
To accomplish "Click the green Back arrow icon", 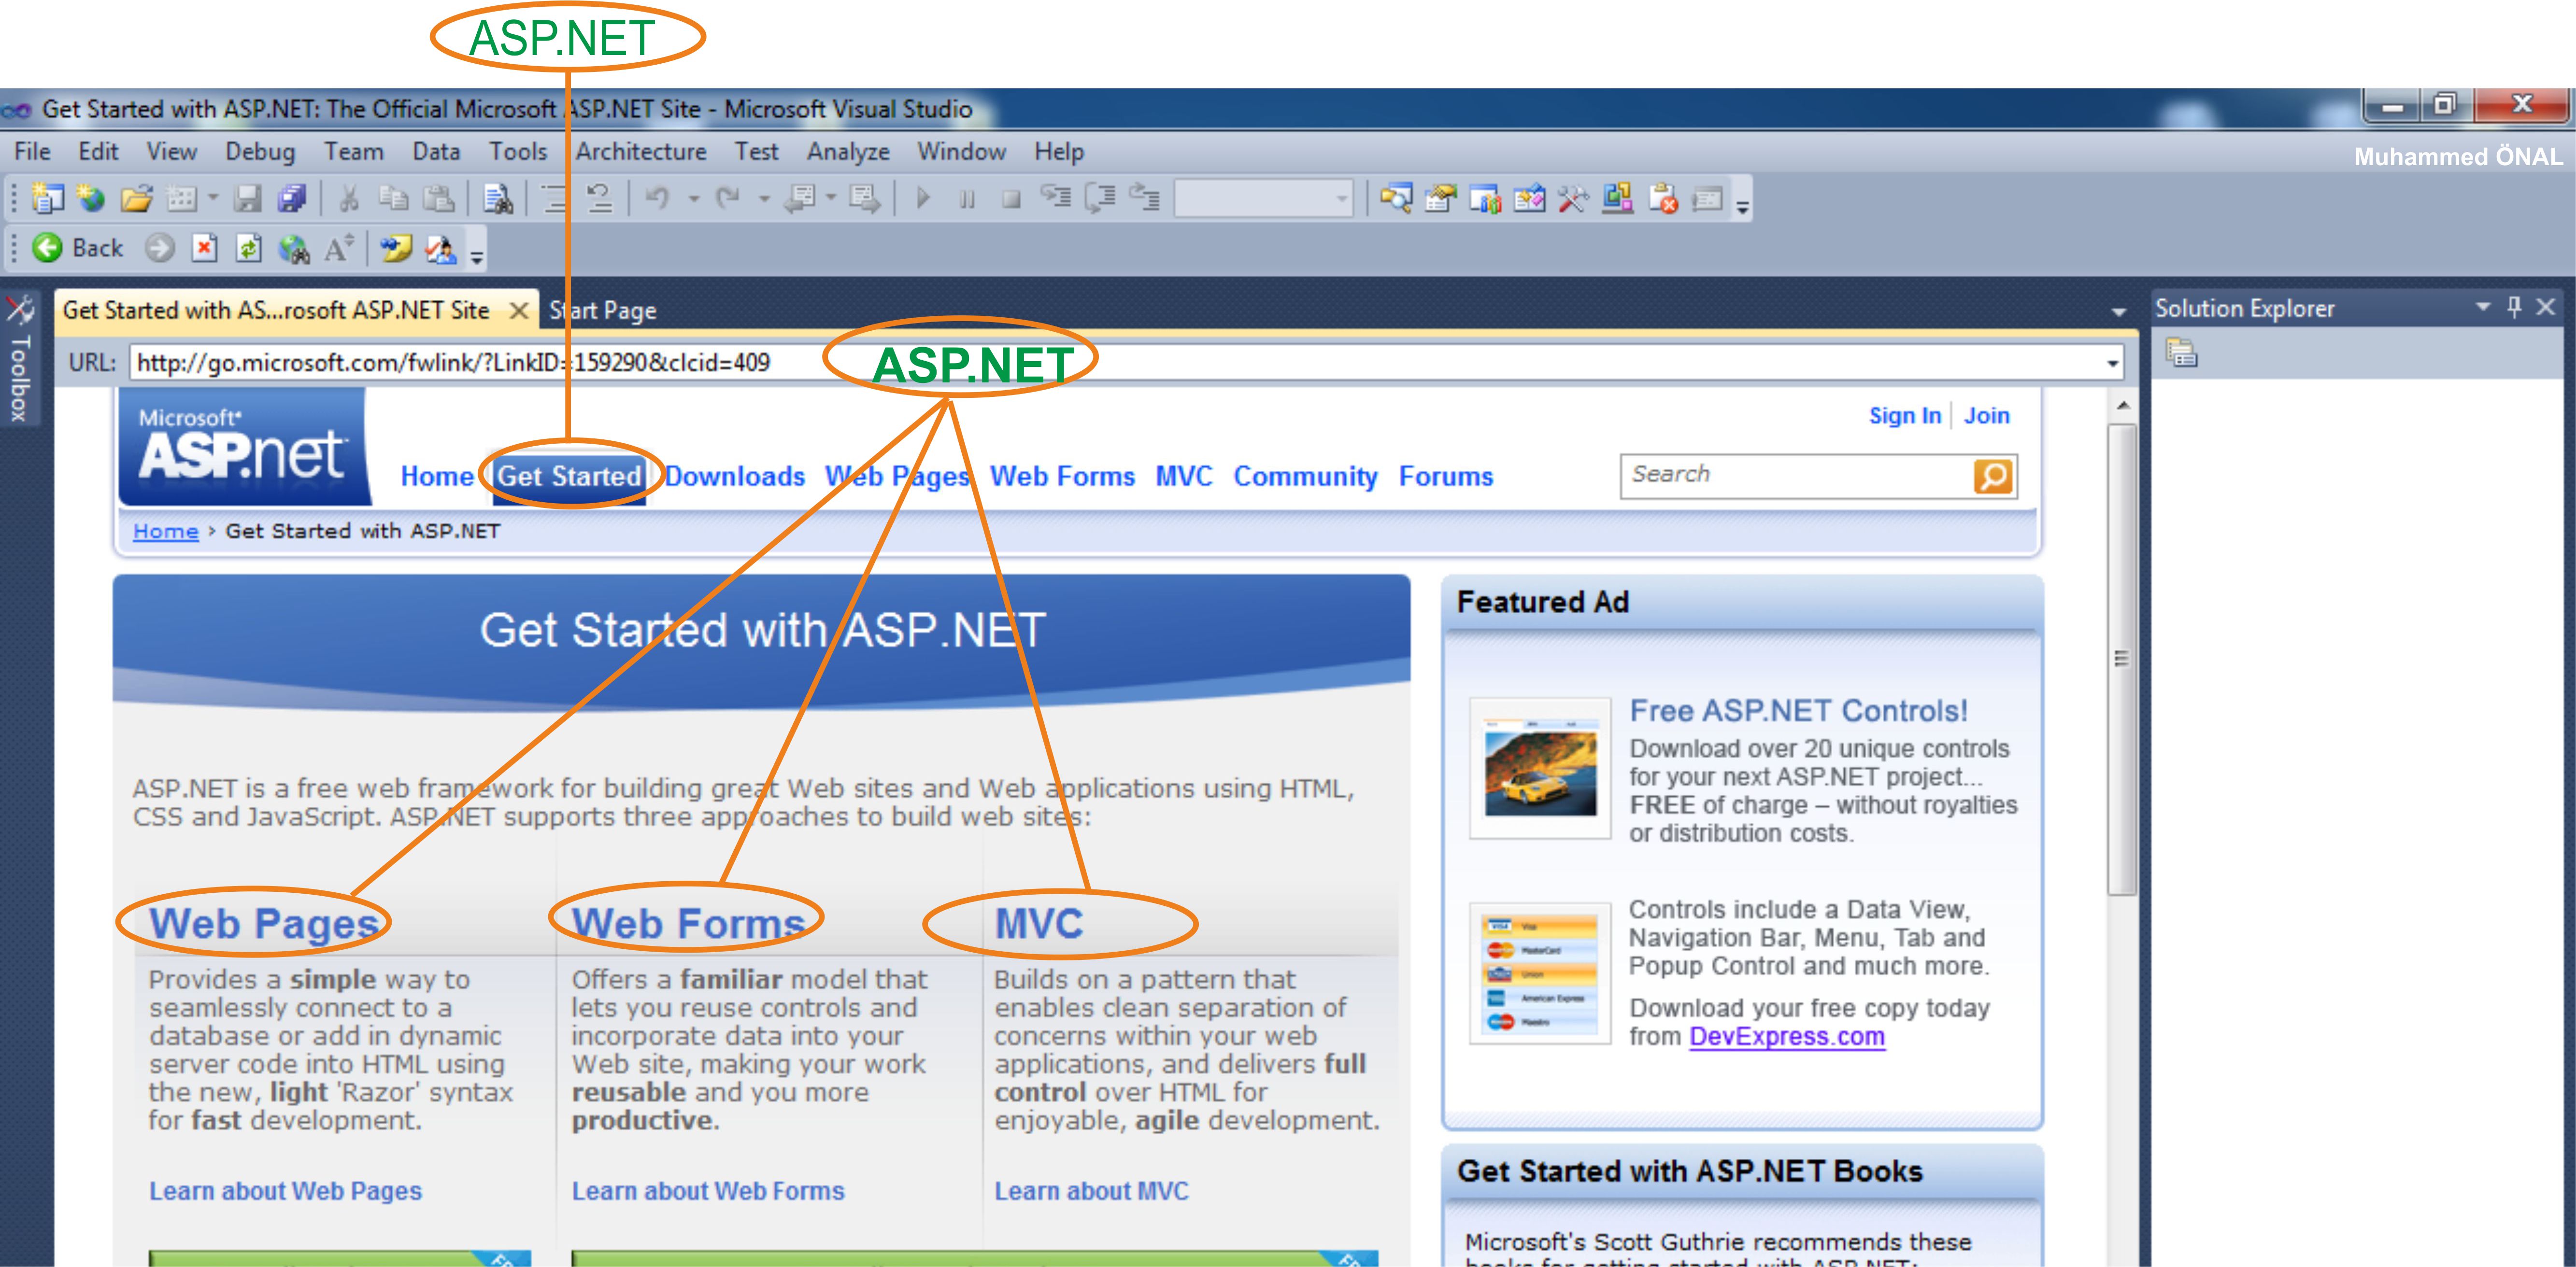I will click(x=46, y=247).
